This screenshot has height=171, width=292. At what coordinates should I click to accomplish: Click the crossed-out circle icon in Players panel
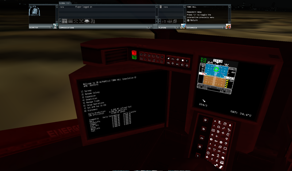tap(175, 21)
